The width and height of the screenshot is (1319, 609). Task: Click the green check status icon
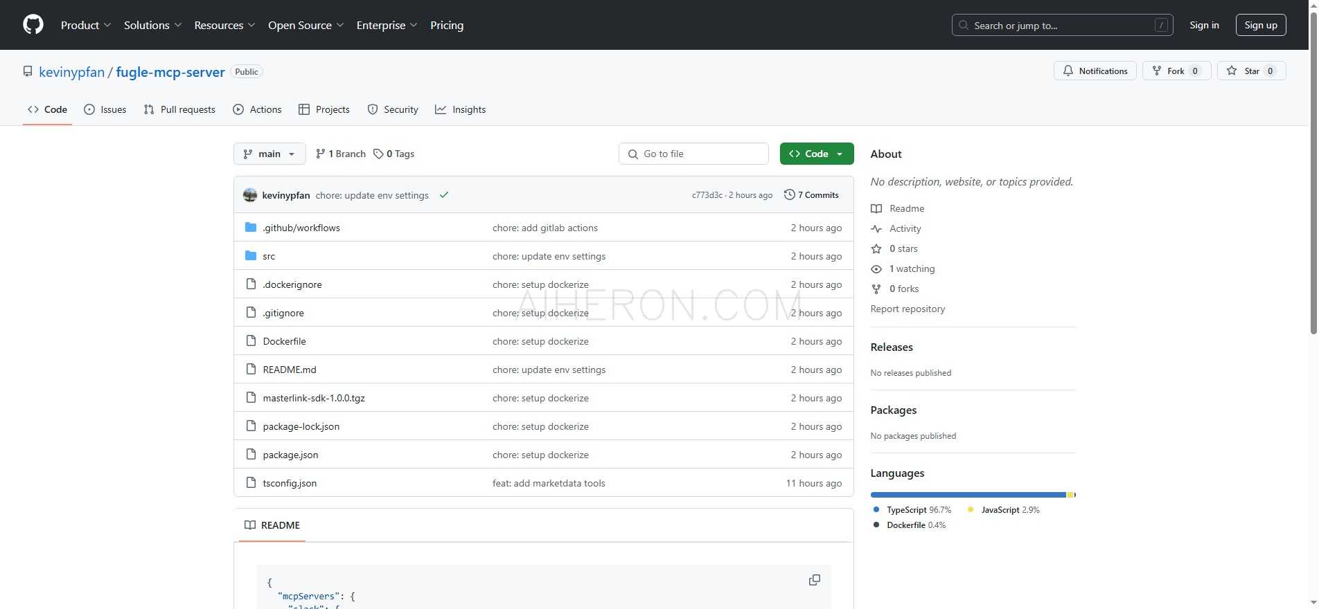pyautogui.click(x=444, y=195)
